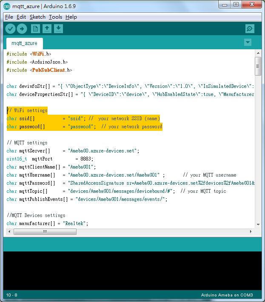Open the Sketch menu

pyautogui.click(x=37, y=17)
